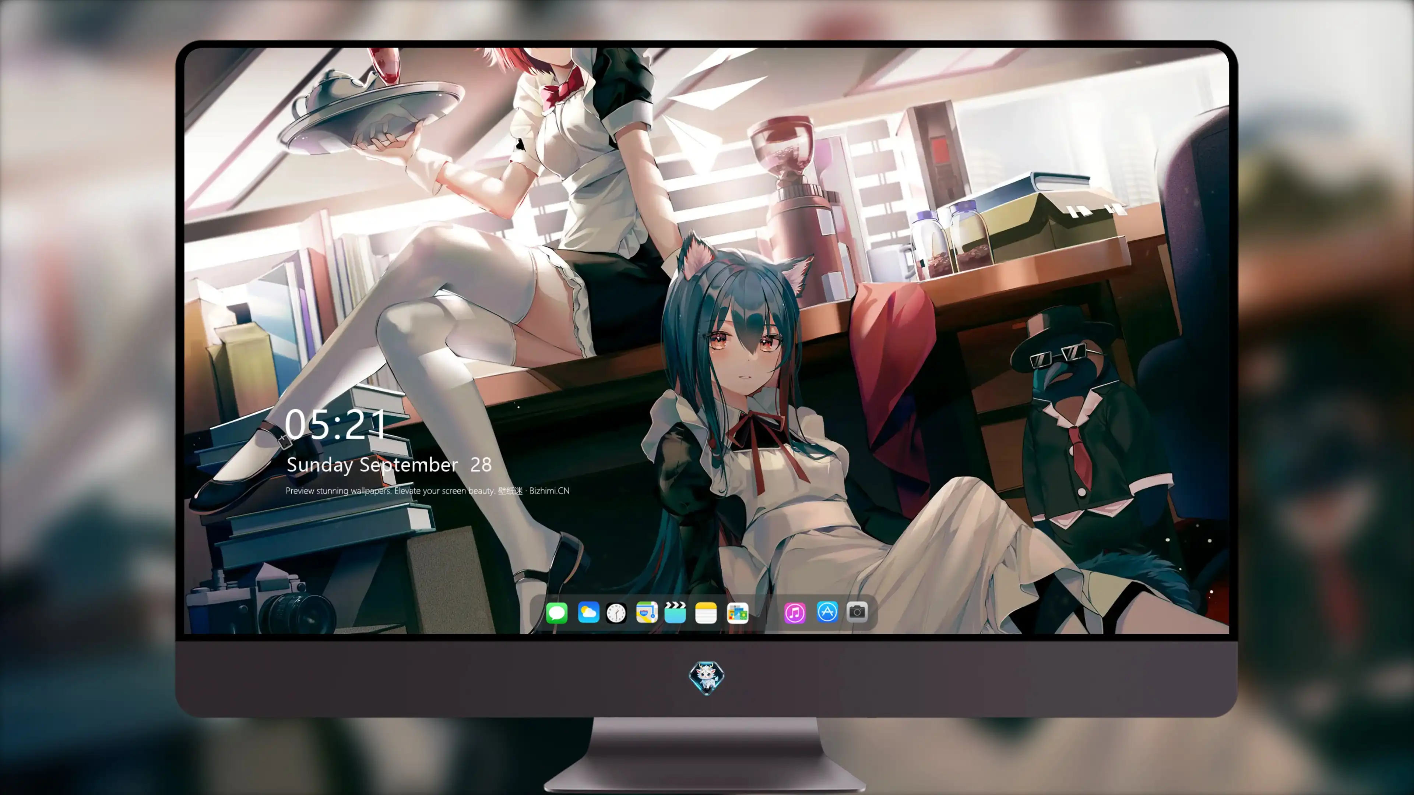Open the Camera app in the dock
The width and height of the screenshot is (1414, 795).
pyautogui.click(x=857, y=612)
